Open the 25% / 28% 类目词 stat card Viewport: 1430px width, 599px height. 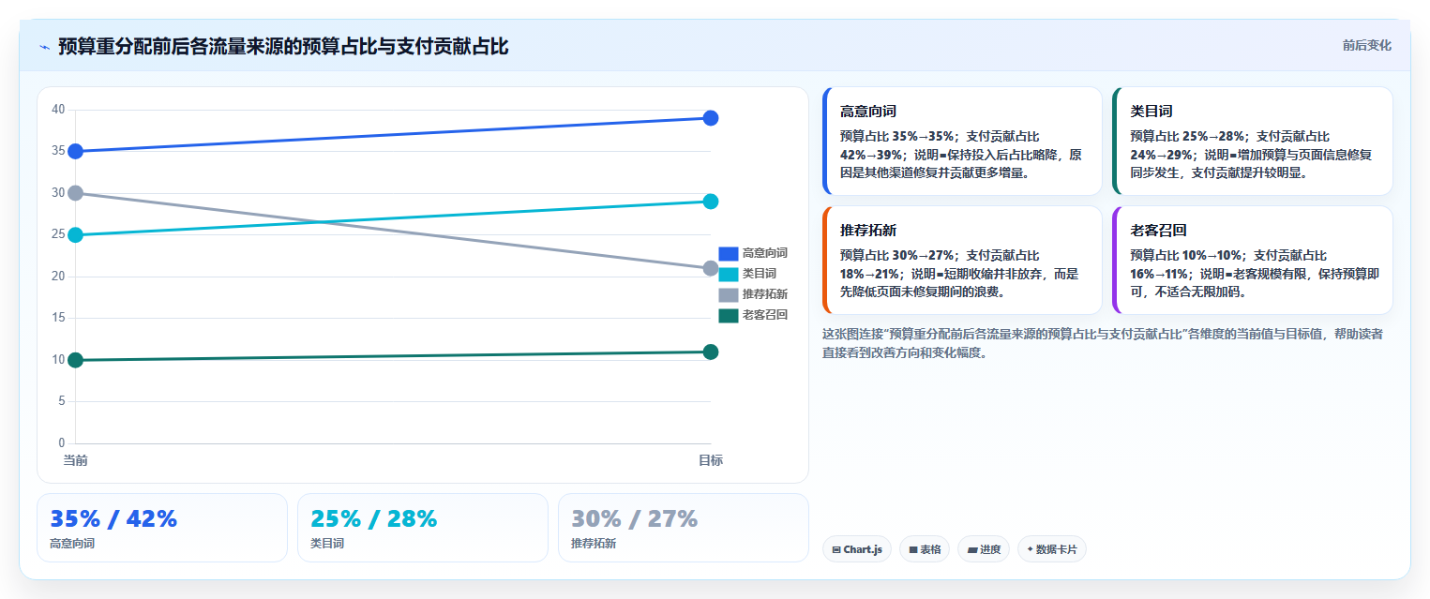(423, 528)
